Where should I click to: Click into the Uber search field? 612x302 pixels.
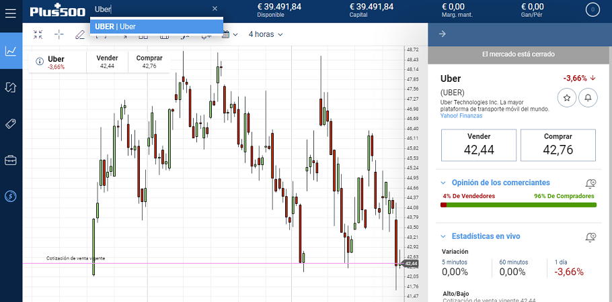tap(151, 9)
